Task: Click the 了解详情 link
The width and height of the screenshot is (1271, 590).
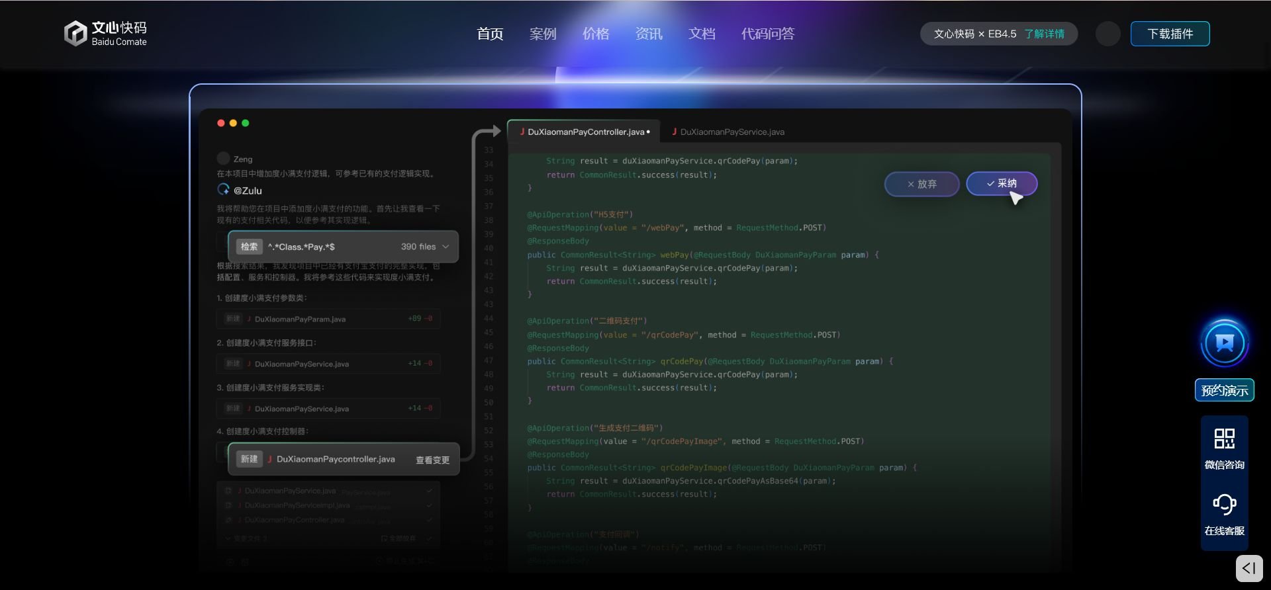Action: coord(1044,34)
